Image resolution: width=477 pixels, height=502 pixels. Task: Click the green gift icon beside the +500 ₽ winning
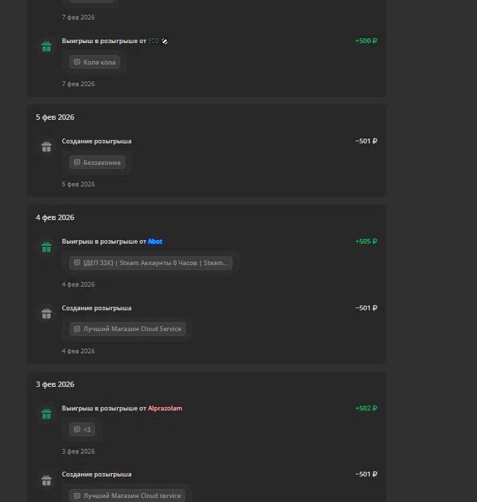point(46,47)
